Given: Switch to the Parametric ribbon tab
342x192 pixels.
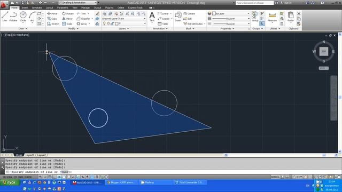Looking at the screenshot, I should [x=63, y=7].
